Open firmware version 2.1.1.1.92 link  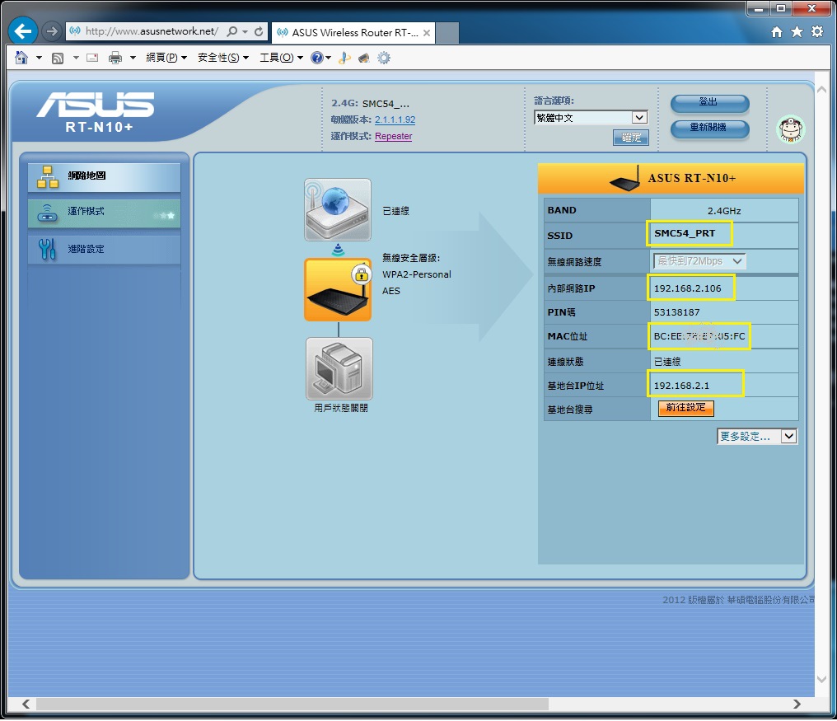tap(395, 119)
